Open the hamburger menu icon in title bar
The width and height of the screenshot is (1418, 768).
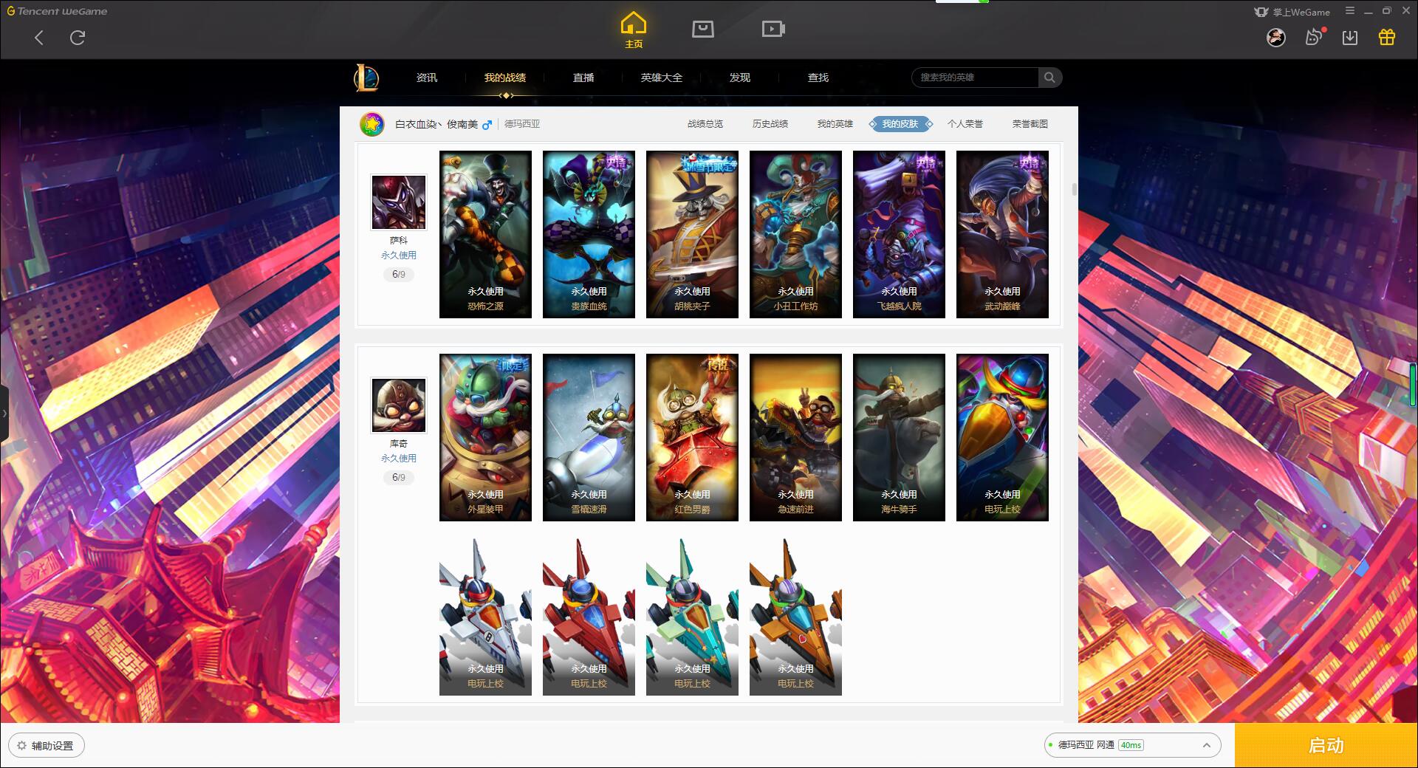[1350, 11]
